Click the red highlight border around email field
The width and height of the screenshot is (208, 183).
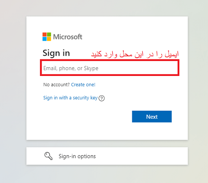(x=109, y=60)
